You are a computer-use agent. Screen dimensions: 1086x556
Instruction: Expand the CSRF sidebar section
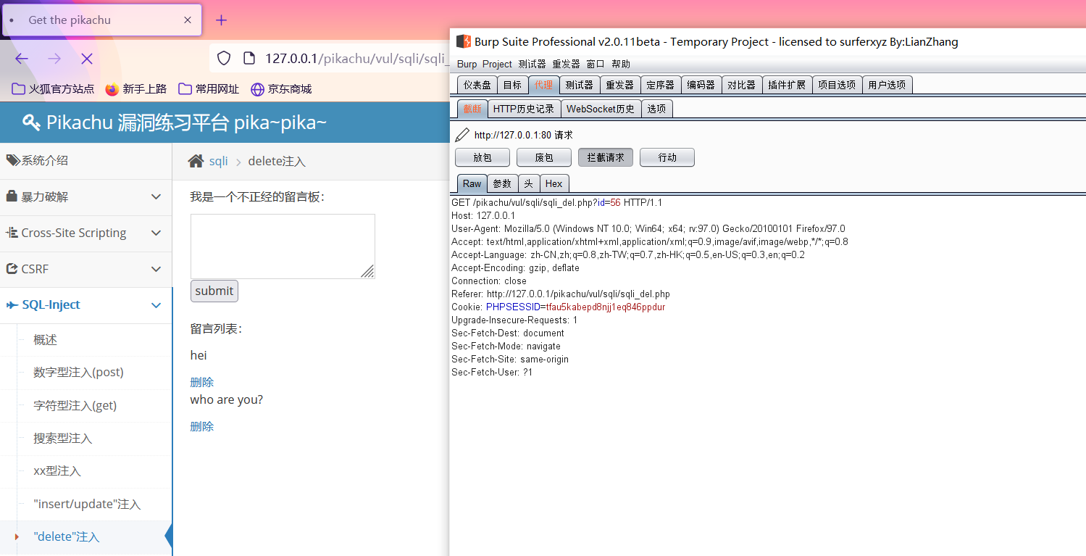(x=85, y=269)
